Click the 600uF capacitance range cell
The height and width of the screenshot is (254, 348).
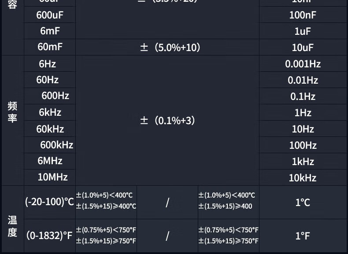(49, 15)
